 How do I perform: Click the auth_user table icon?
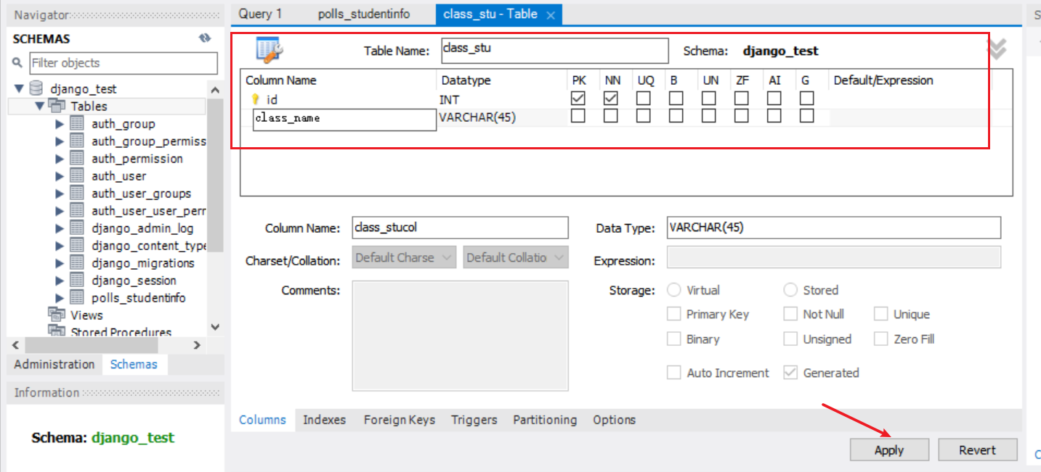click(x=77, y=175)
